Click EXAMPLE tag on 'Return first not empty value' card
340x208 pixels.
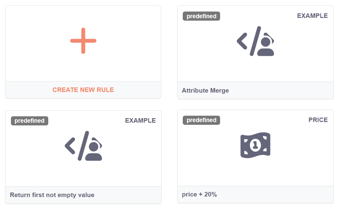140,121
